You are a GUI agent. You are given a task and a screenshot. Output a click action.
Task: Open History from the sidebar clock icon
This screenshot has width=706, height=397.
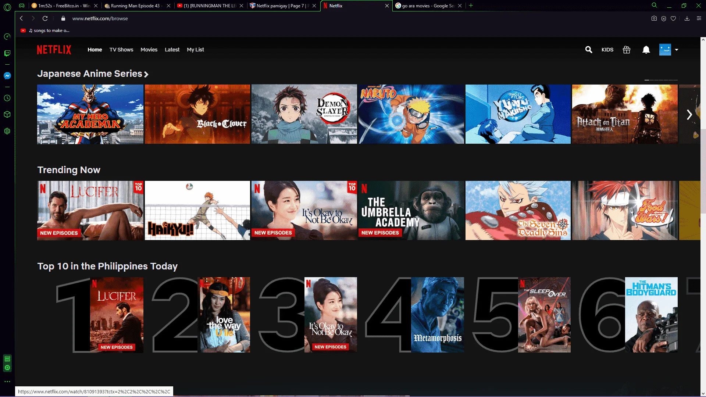click(7, 98)
